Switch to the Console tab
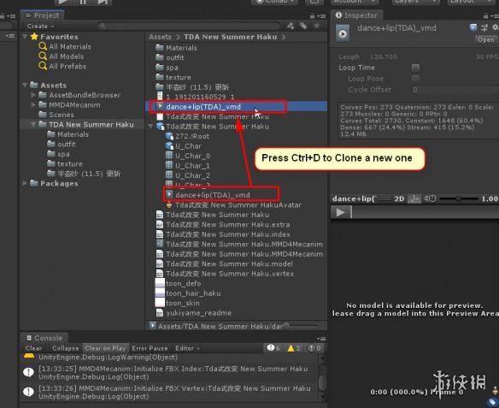The width and height of the screenshot is (499, 408). pos(44,338)
